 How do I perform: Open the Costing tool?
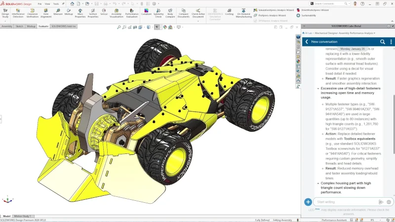(229, 11)
